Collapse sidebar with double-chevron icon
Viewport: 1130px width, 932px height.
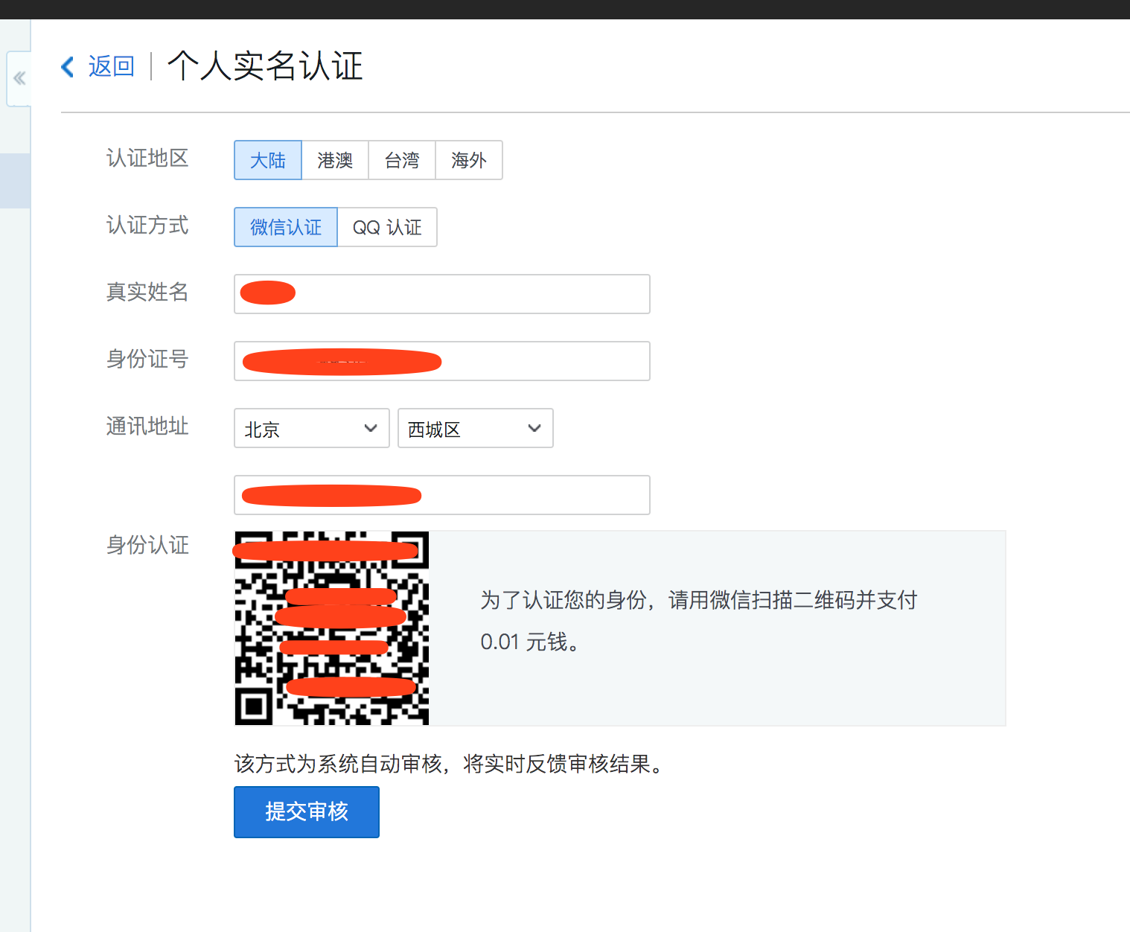pos(19,78)
